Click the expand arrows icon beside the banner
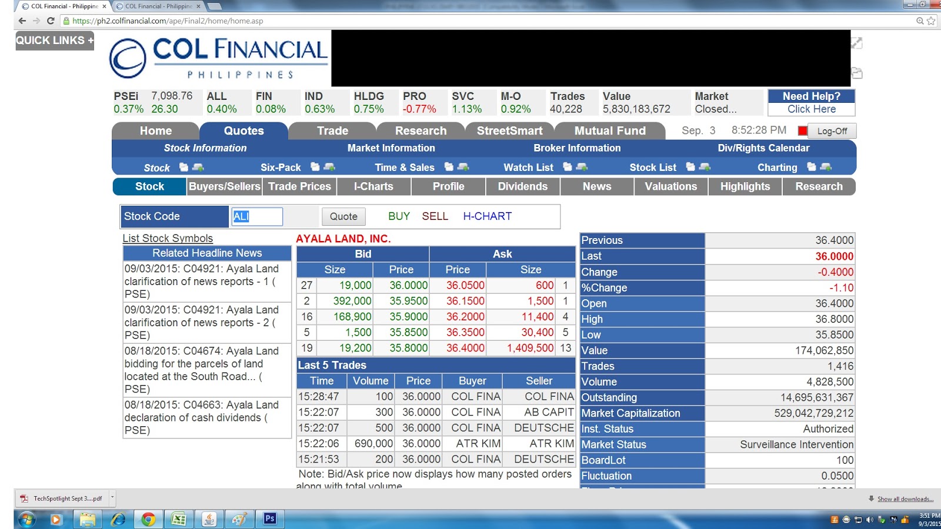 click(x=857, y=43)
